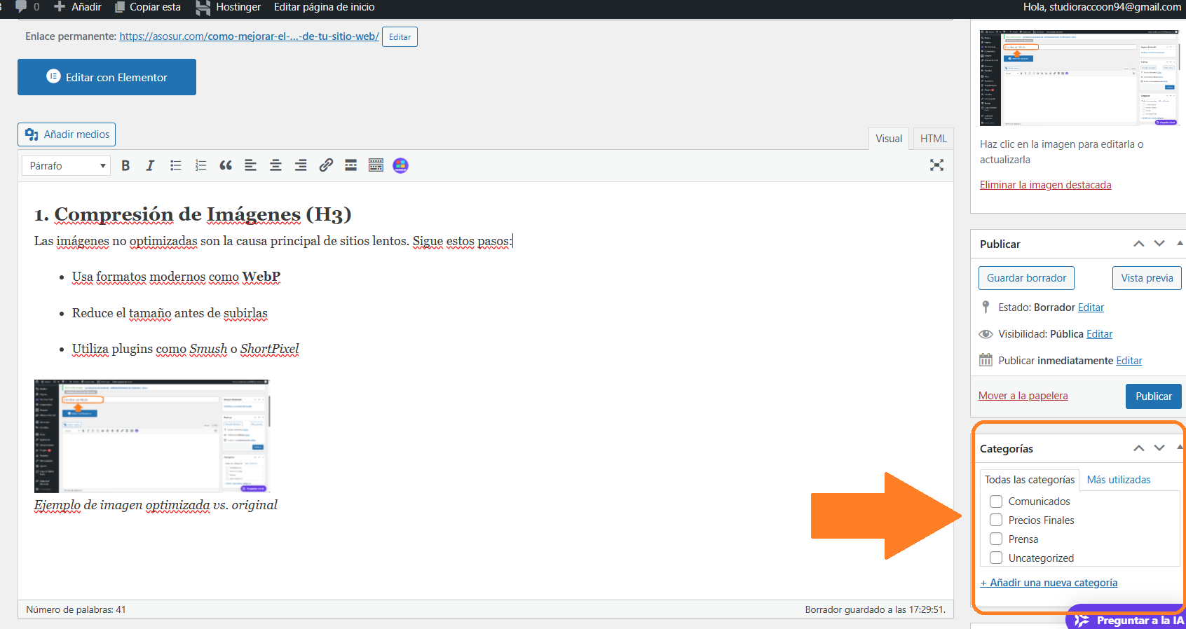
Task: Insert the Read More tag
Action: click(351, 165)
